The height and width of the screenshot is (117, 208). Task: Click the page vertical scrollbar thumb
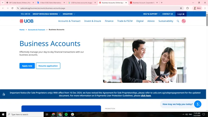207,19
